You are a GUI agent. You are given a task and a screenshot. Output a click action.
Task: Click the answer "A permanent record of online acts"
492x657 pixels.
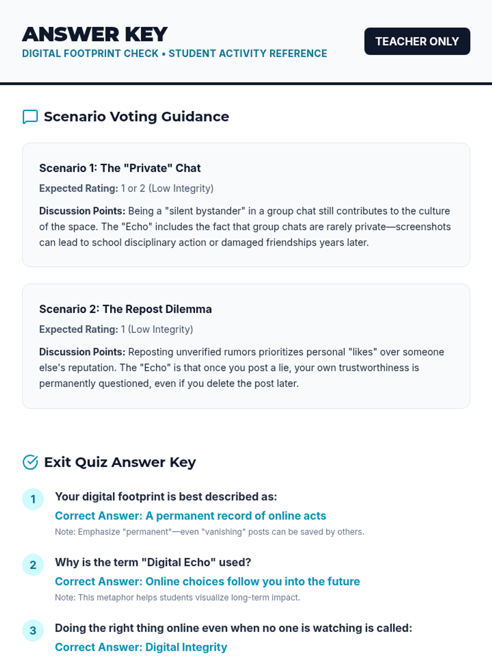pos(191,516)
